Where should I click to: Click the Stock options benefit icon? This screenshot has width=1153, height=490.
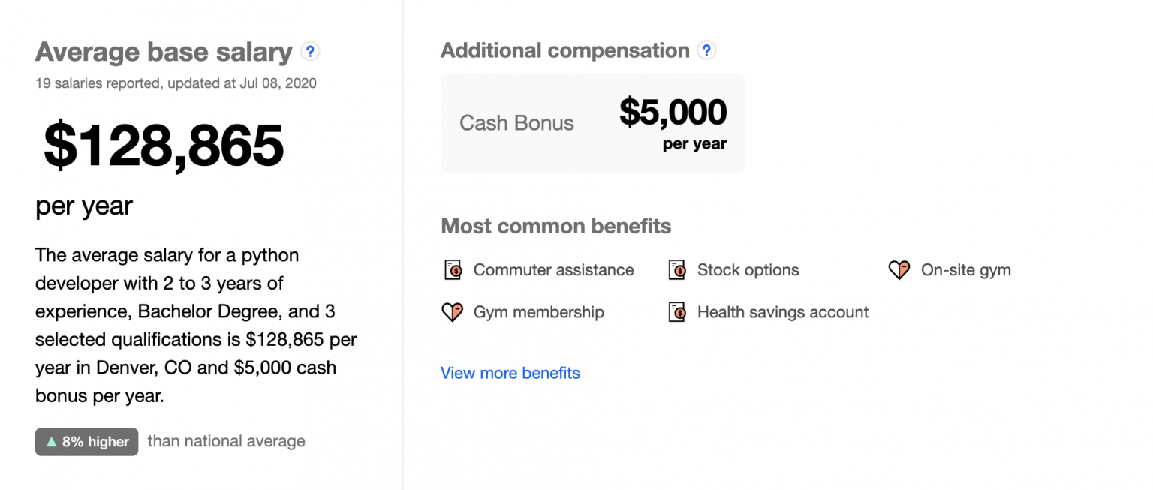coord(677,269)
